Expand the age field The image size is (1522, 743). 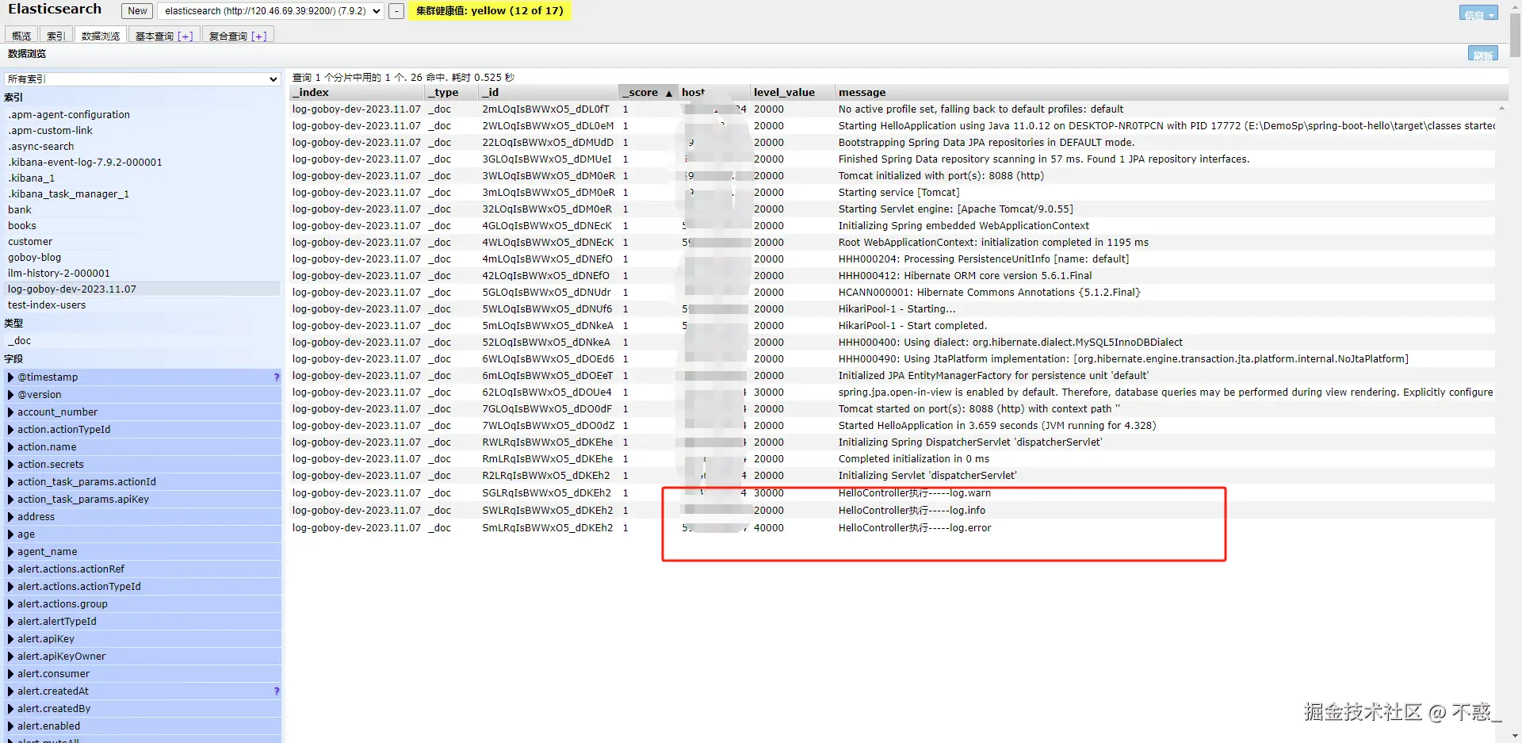[11, 534]
